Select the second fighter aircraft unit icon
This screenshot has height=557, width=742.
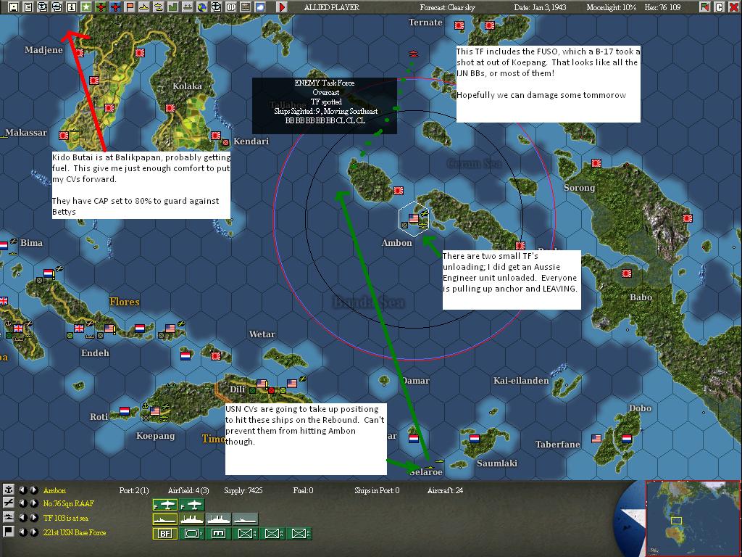[191, 505]
